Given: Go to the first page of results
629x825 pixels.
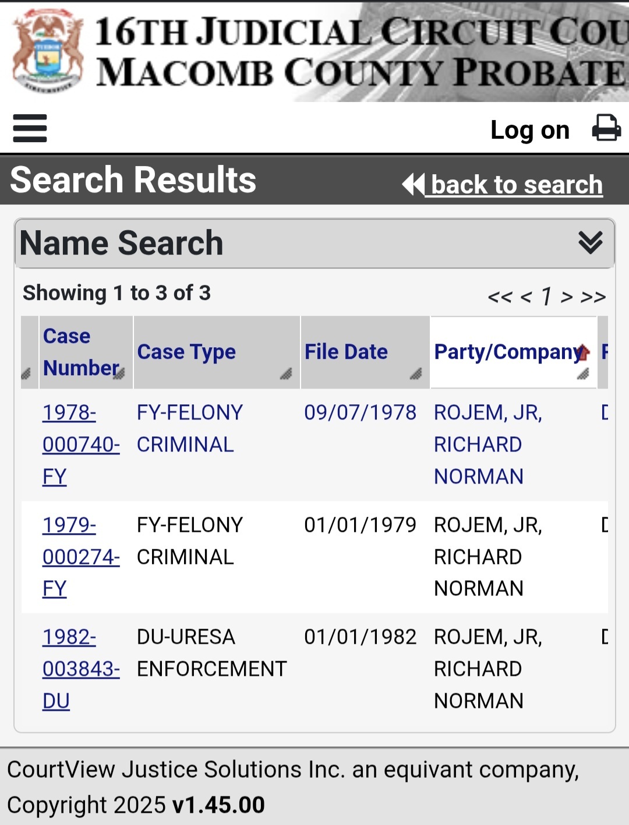Looking at the screenshot, I should pos(500,297).
